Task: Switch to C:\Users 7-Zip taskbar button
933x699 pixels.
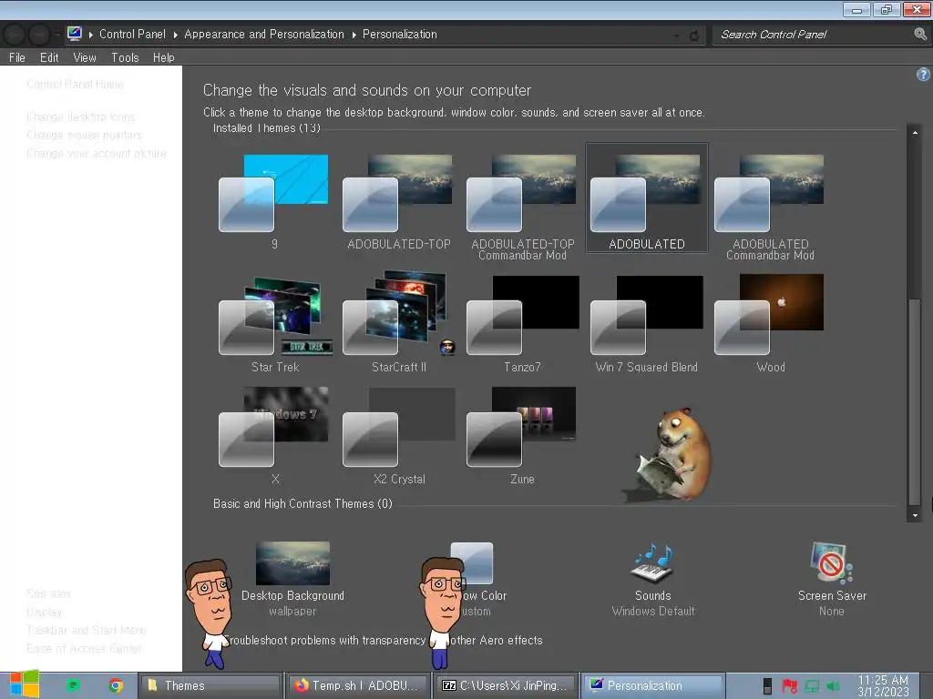Action: [x=505, y=685]
